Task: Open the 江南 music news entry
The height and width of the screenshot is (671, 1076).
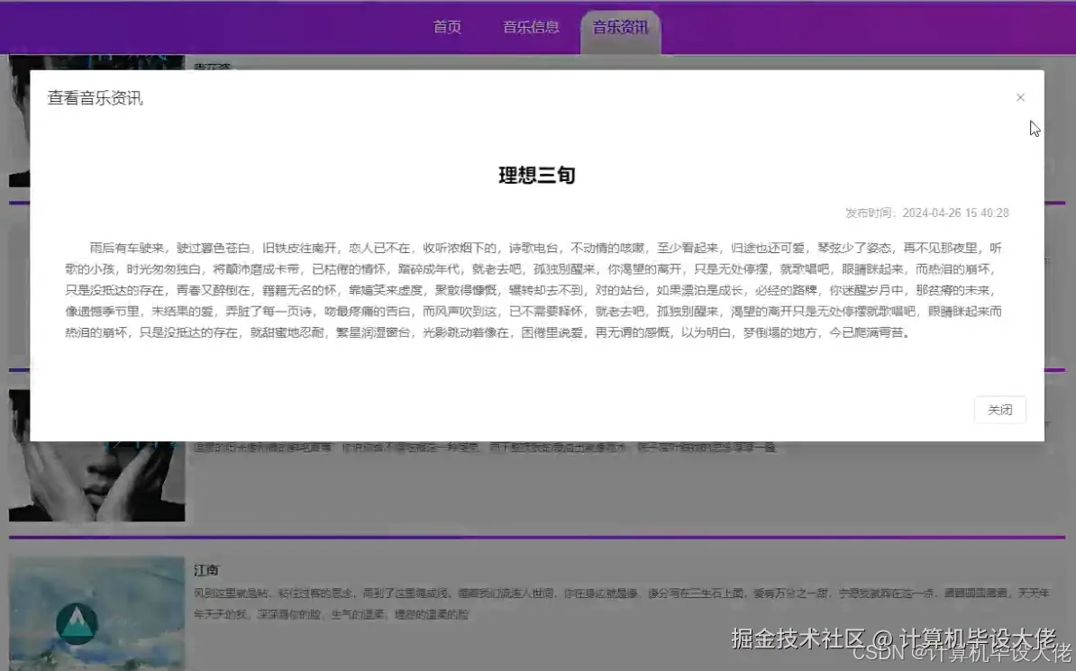Action: pyautogui.click(x=207, y=569)
